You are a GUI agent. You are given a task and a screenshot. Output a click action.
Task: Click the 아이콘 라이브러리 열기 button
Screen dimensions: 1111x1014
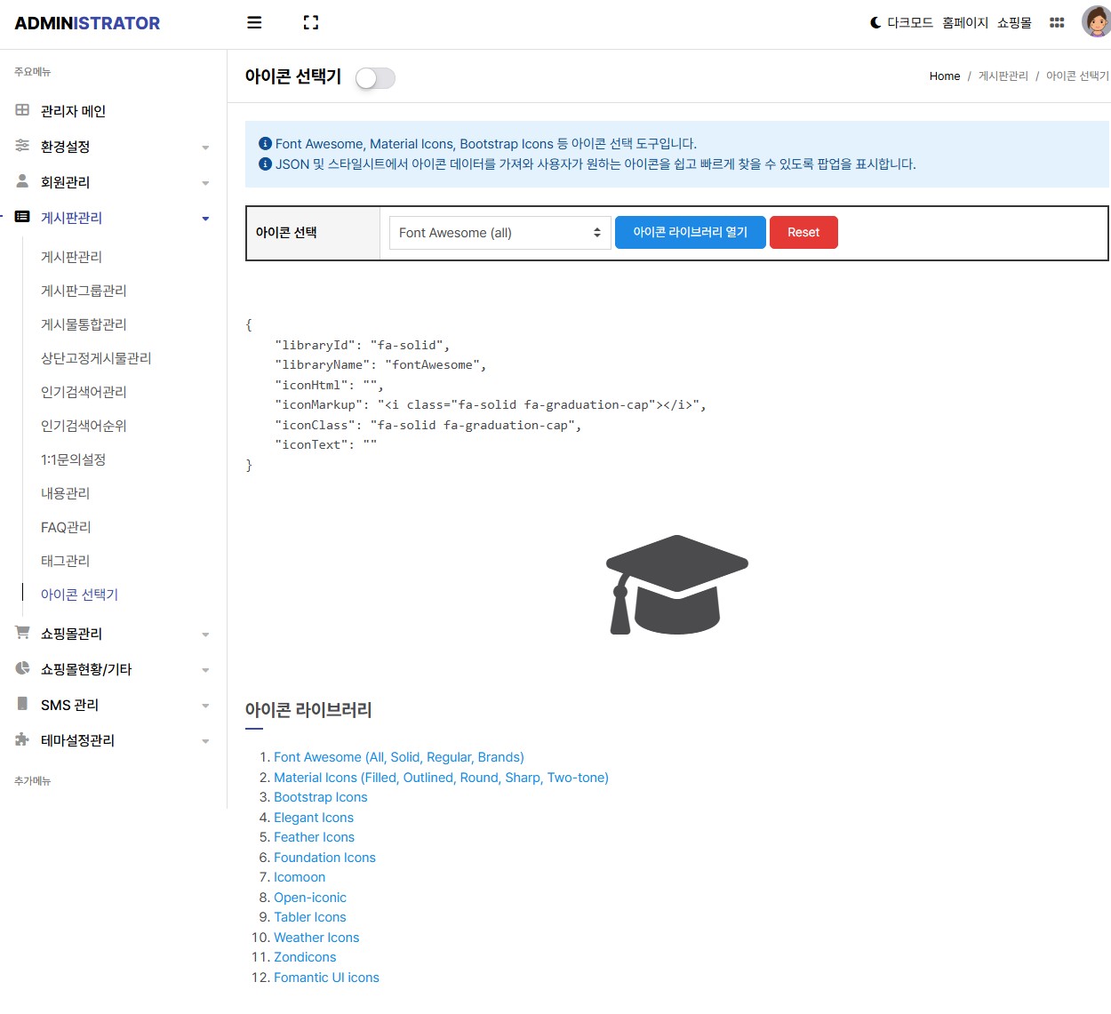tap(690, 232)
